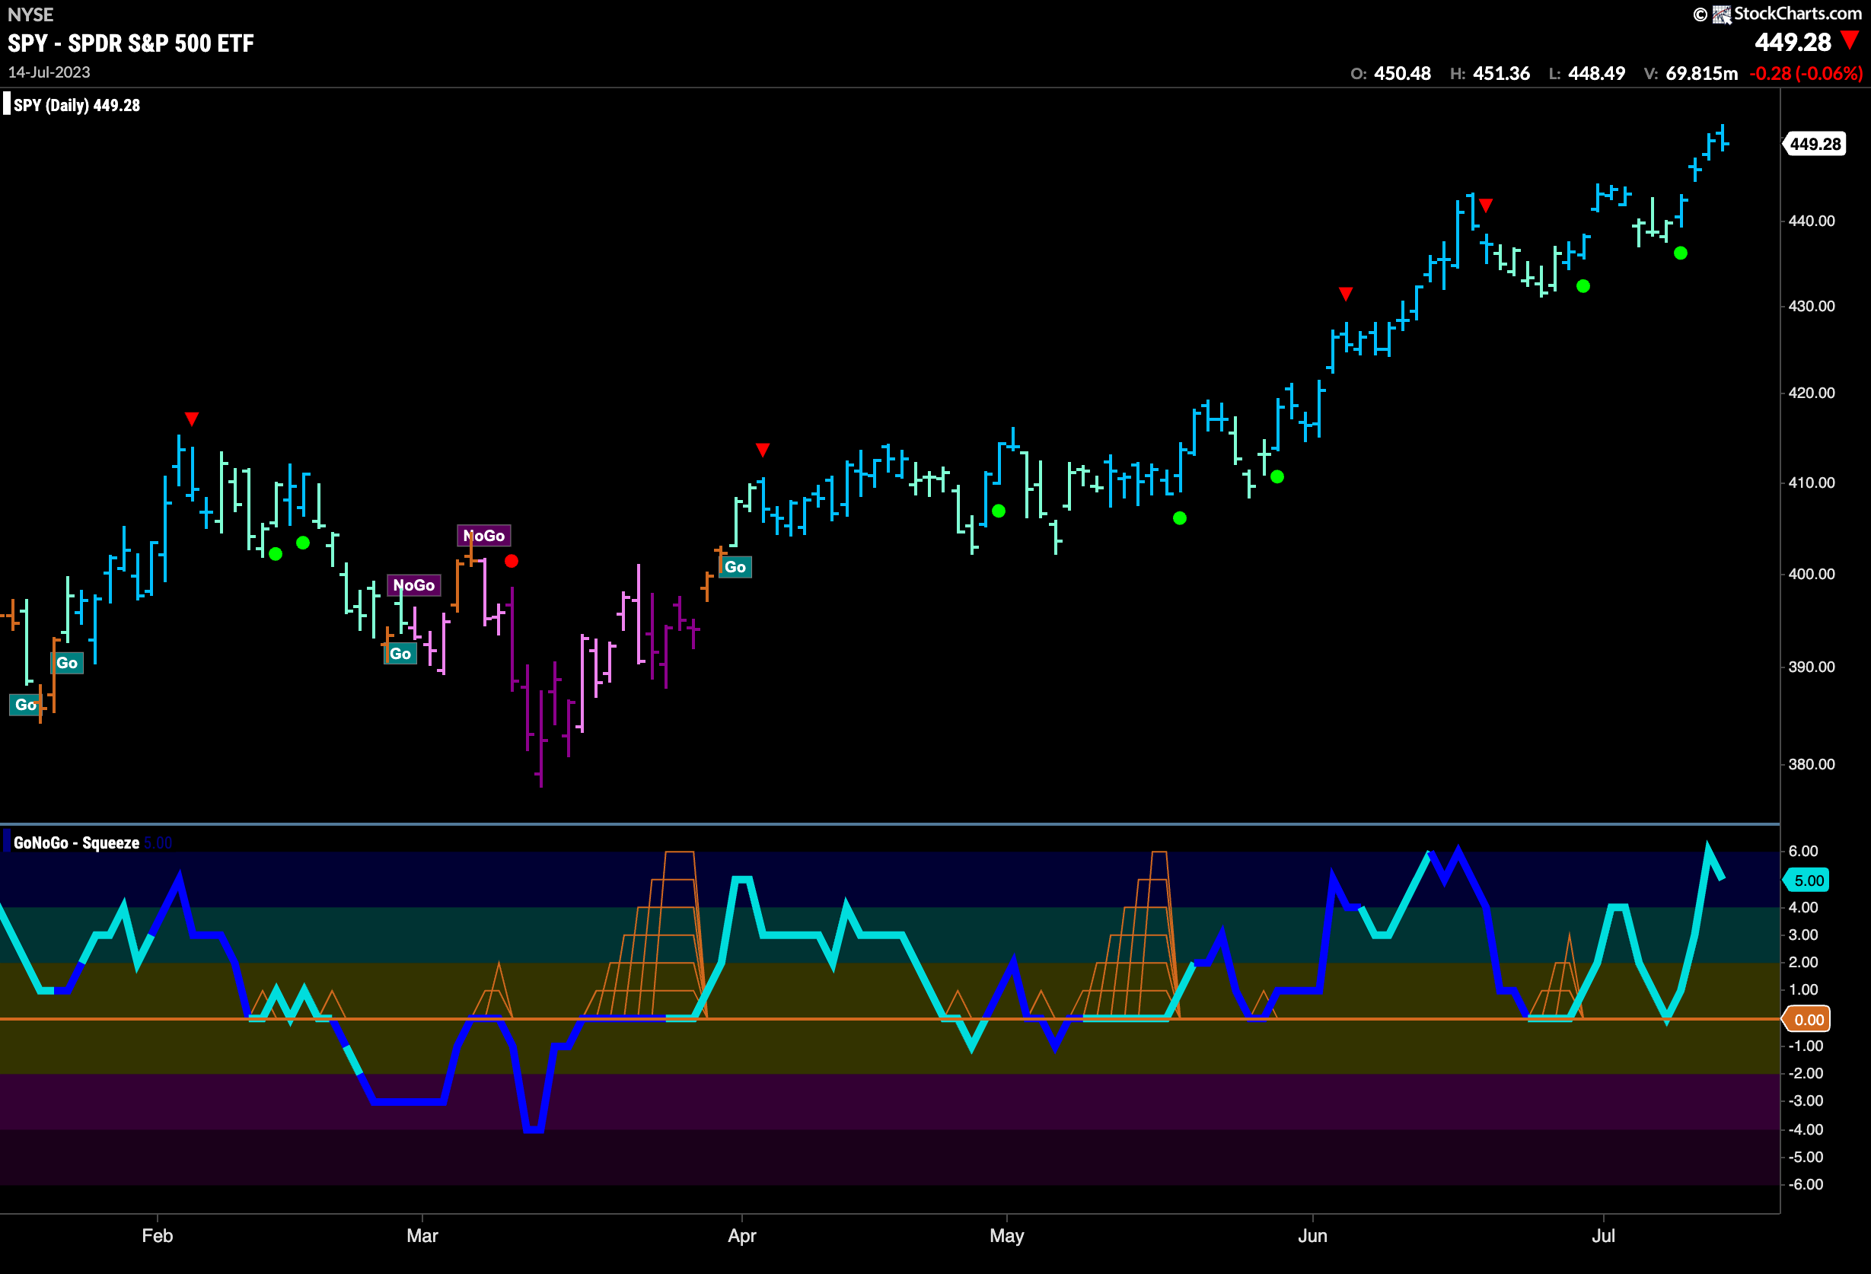Click the NYSE exchange label
Image resolution: width=1871 pixels, height=1274 pixels.
point(30,14)
